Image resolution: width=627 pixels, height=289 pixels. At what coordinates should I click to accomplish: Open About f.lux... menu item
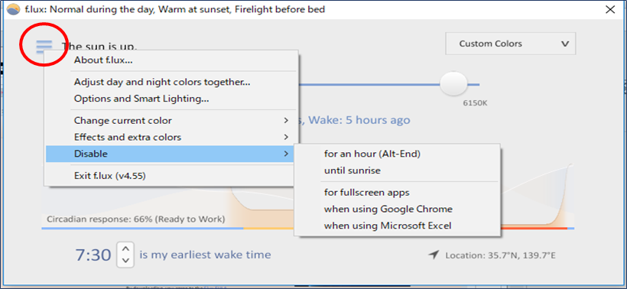pos(171,60)
